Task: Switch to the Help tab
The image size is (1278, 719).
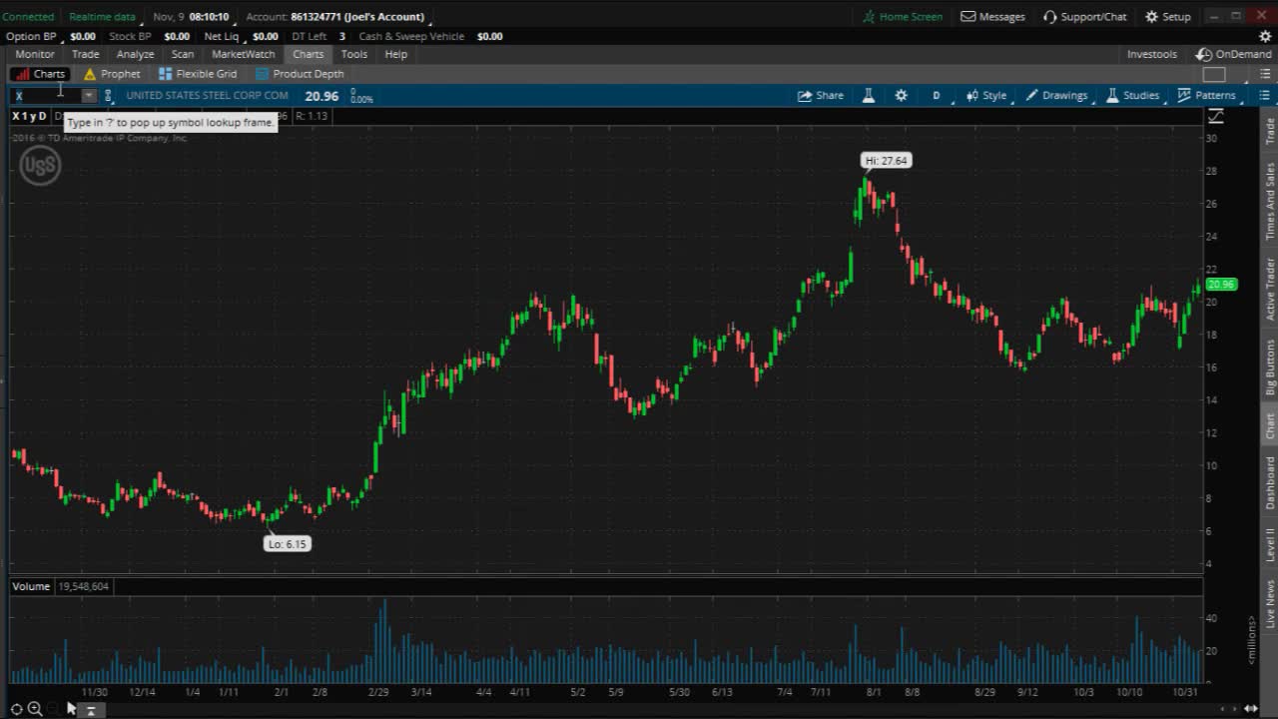Action: pos(396,54)
